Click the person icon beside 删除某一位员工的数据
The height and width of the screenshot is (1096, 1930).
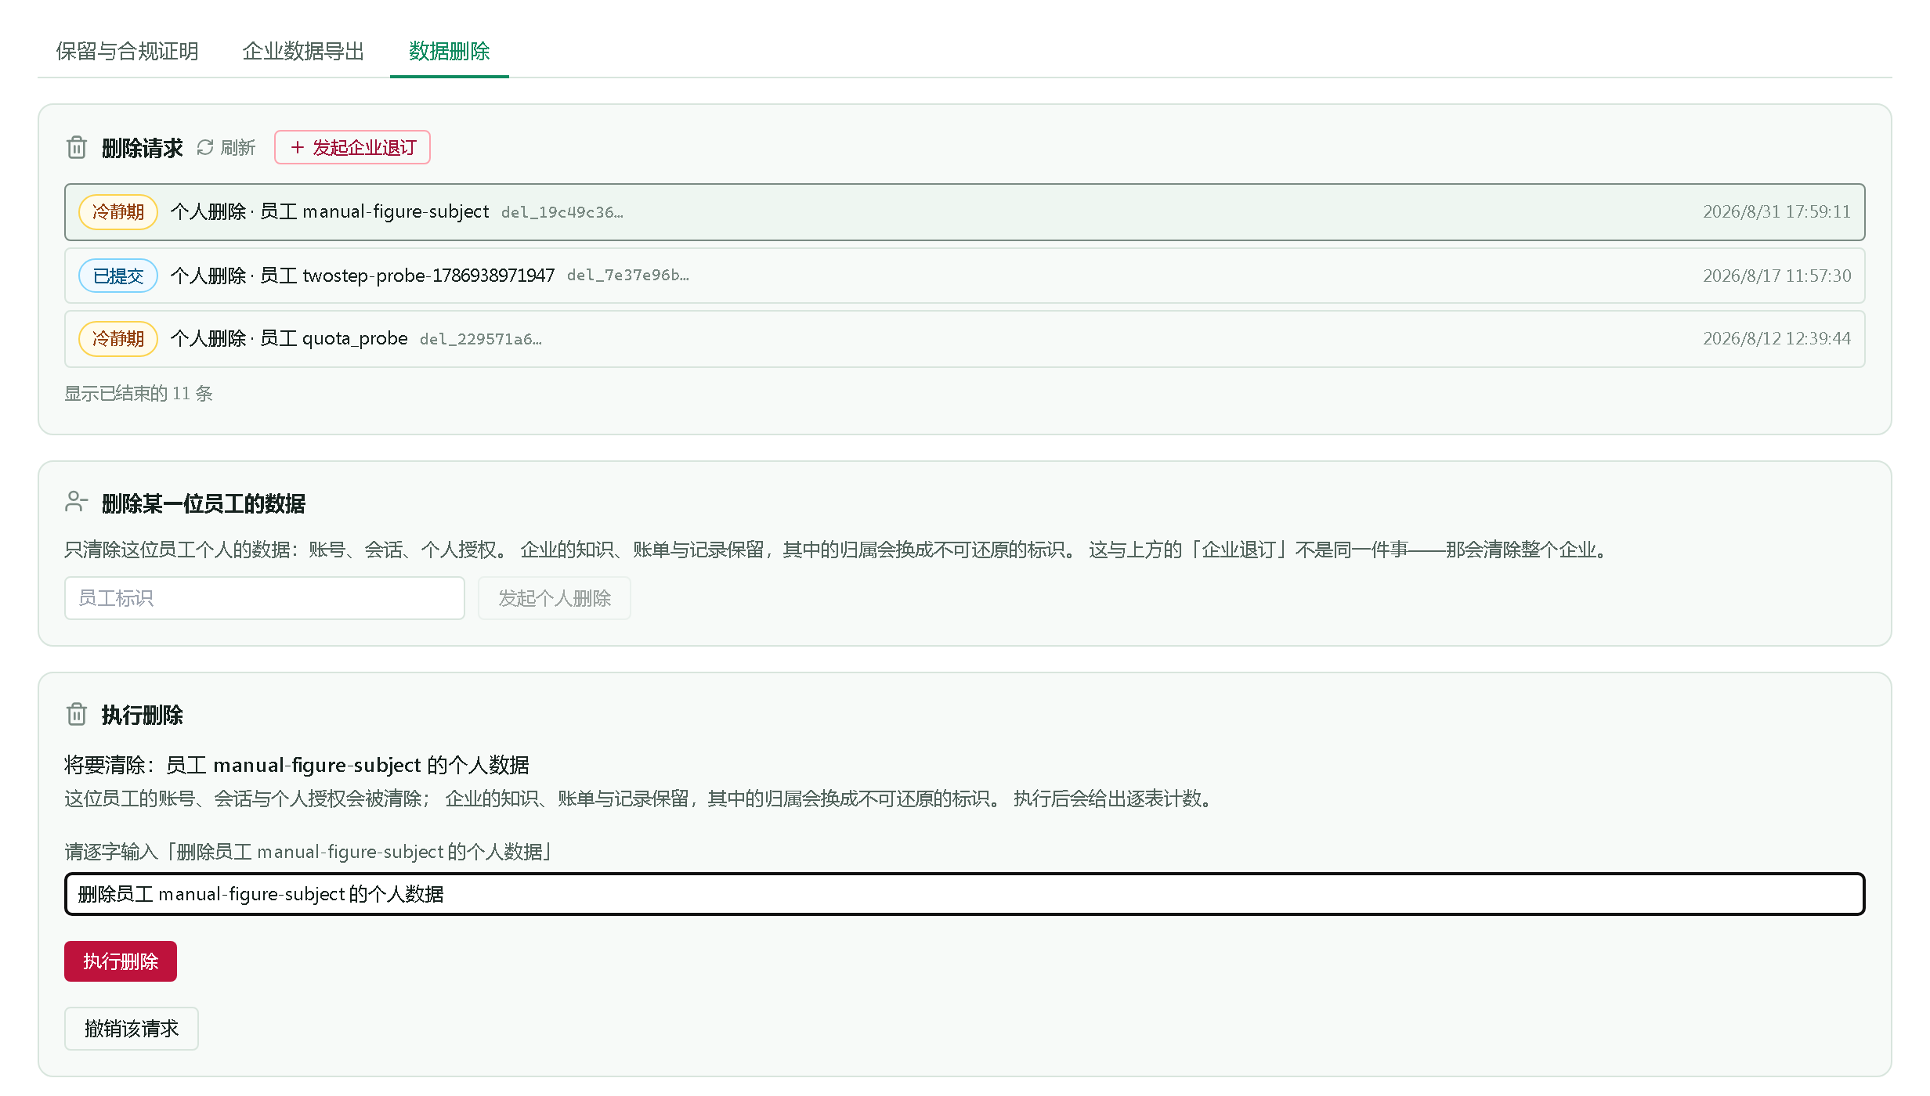tap(76, 502)
